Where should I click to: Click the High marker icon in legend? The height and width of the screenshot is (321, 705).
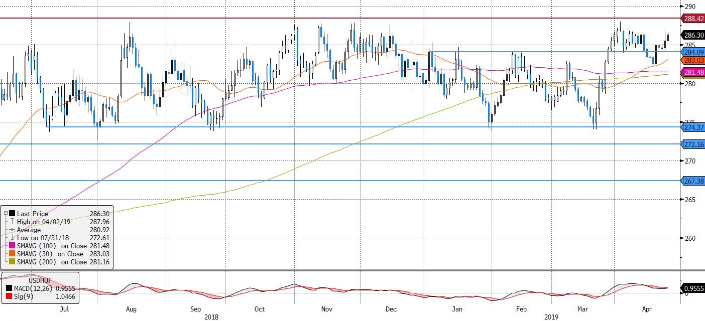click(12, 222)
